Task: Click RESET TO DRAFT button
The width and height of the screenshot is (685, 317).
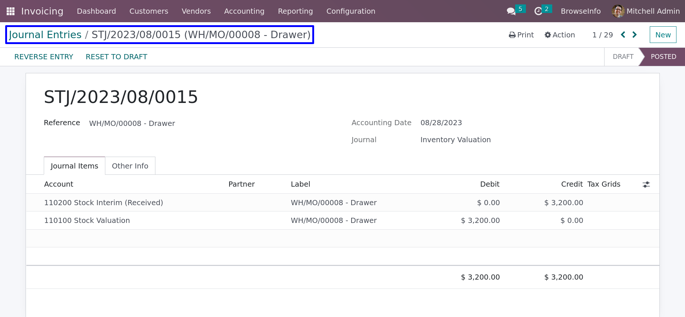Action: tap(116, 57)
